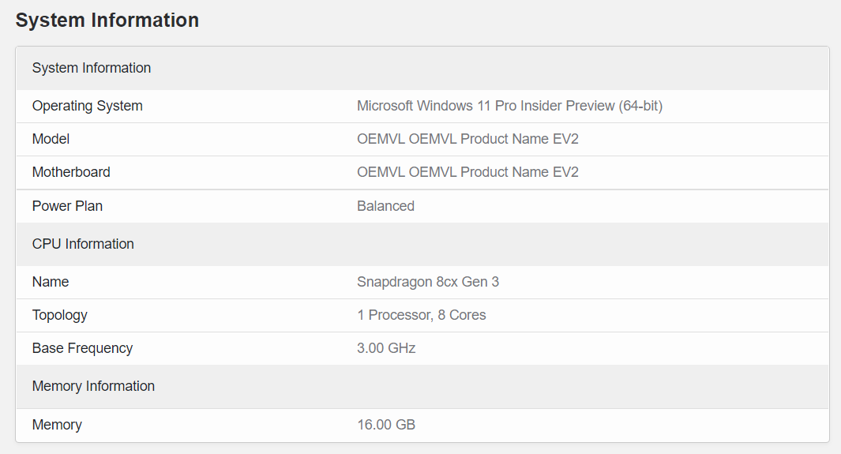Click the Topology row label
Image resolution: width=841 pixels, height=454 pixels.
[x=60, y=315]
